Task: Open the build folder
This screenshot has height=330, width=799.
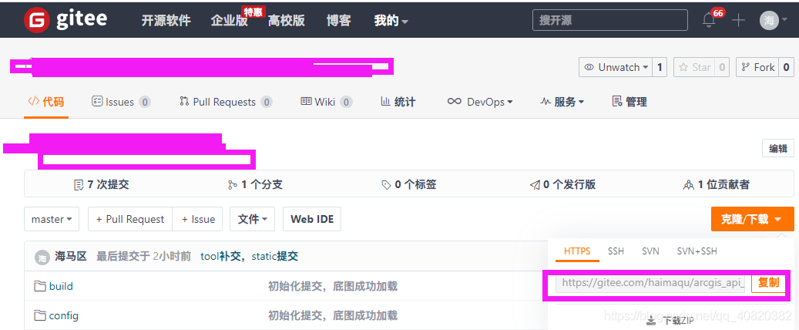Action: pyautogui.click(x=61, y=286)
